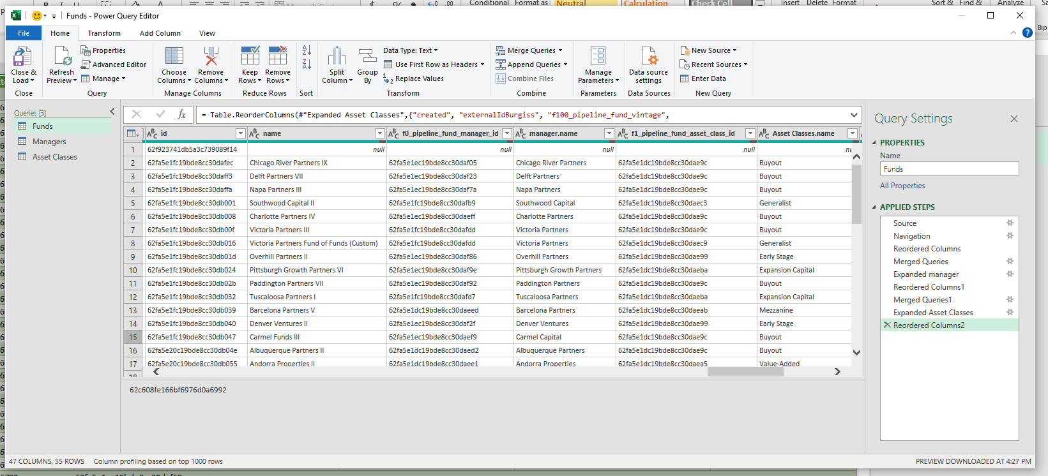Open filter dropdown for name column
Viewport: 1048px width, 476px height.
[x=379, y=133]
